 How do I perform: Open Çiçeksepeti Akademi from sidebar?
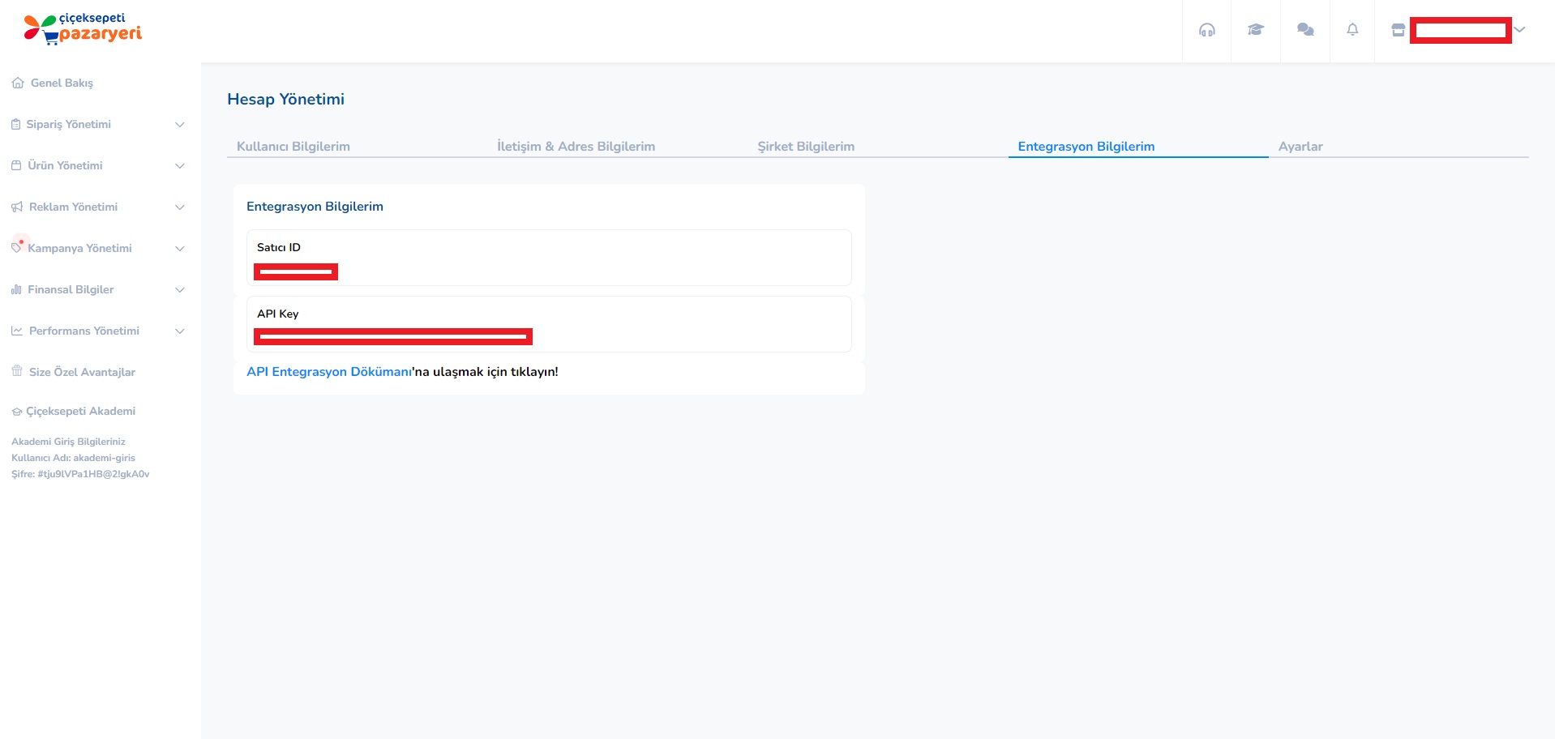point(79,411)
